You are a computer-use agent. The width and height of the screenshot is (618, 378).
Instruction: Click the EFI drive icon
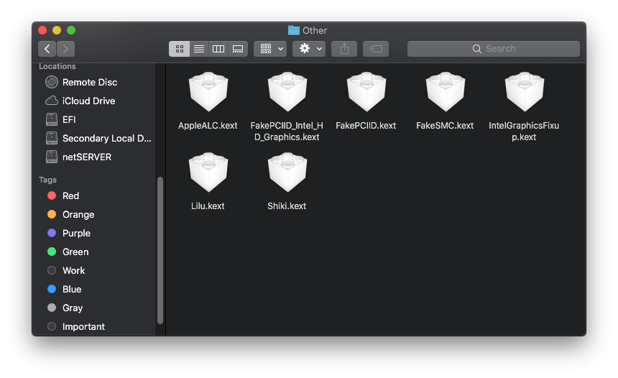tap(52, 119)
